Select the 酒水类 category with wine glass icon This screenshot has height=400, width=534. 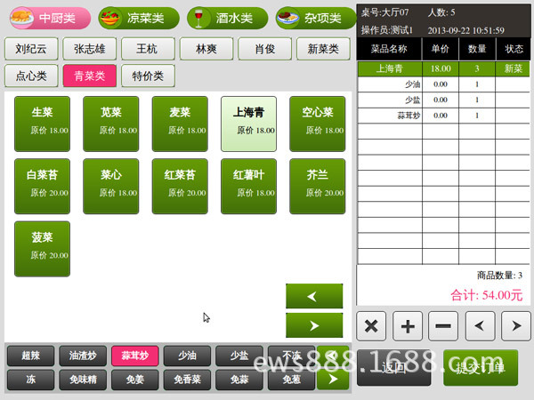pyautogui.click(x=227, y=18)
